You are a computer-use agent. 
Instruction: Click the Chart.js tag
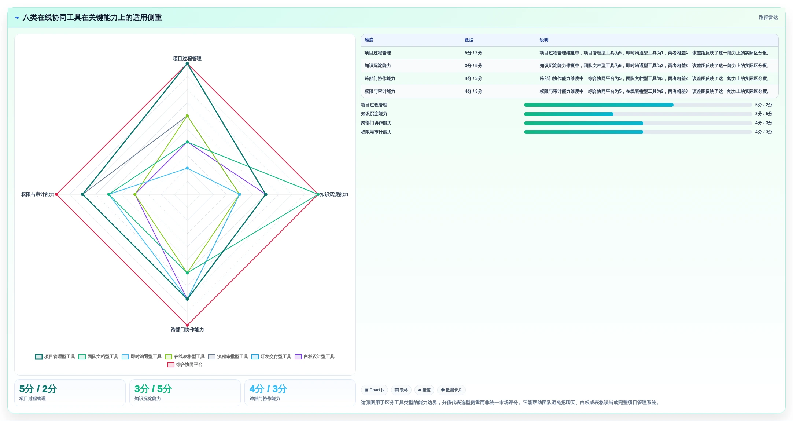pos(375,390)
